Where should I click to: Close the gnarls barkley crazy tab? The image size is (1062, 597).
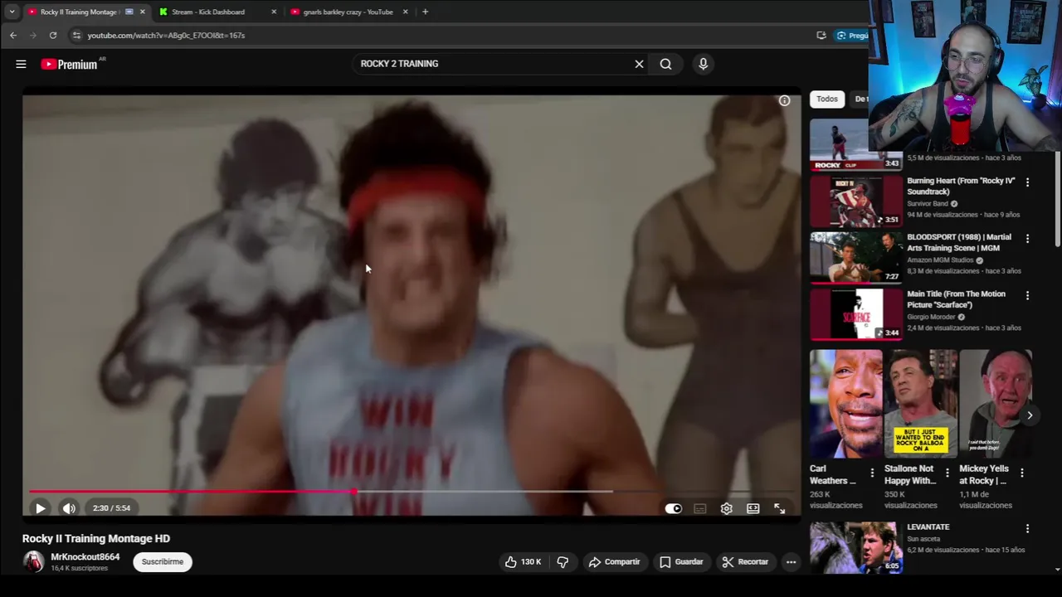(x=405, y=12)
